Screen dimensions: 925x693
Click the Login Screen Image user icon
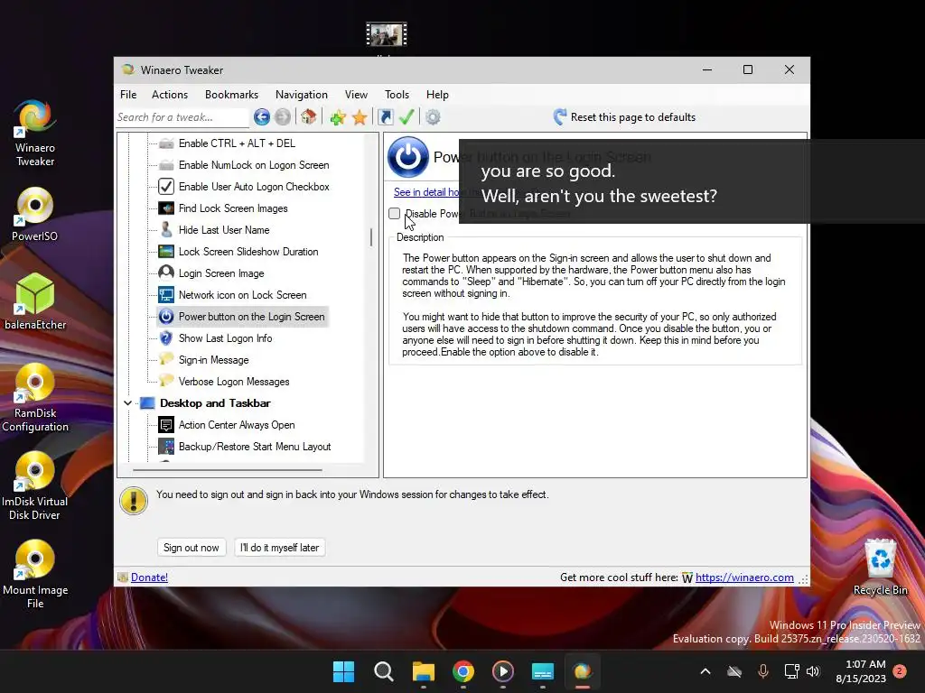click(x=166, y=273)
